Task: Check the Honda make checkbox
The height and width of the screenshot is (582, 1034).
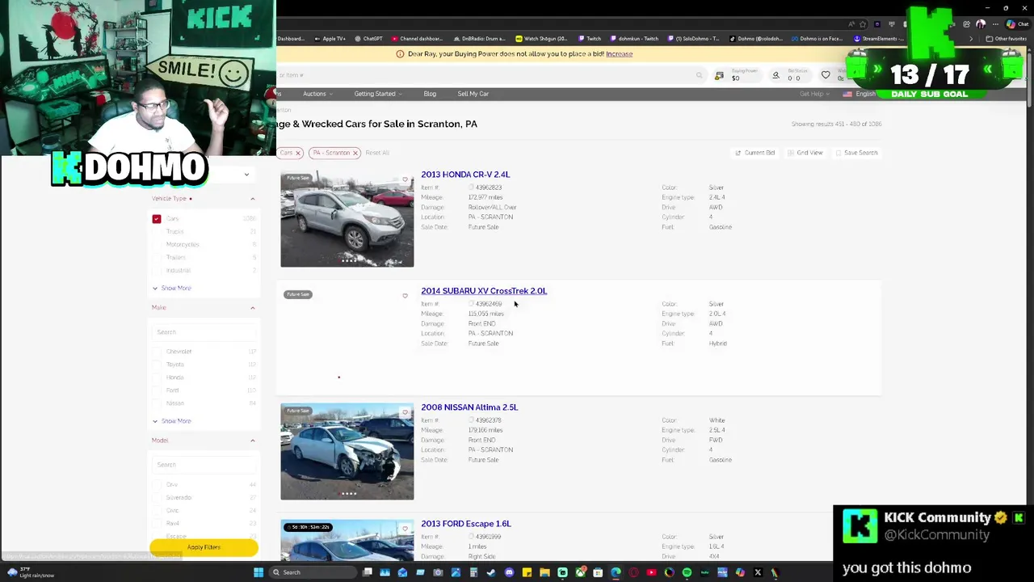Action: [x=157, y=377]
